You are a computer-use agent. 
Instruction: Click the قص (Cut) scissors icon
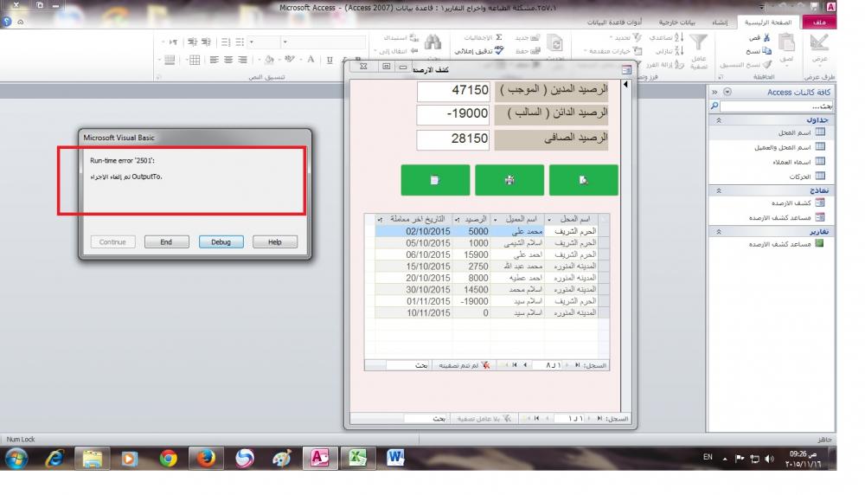pos(759,37)
